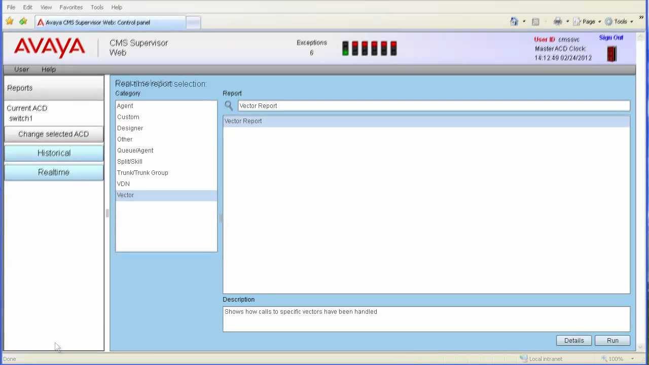Click Change selected ACD button

click(54, 134)
